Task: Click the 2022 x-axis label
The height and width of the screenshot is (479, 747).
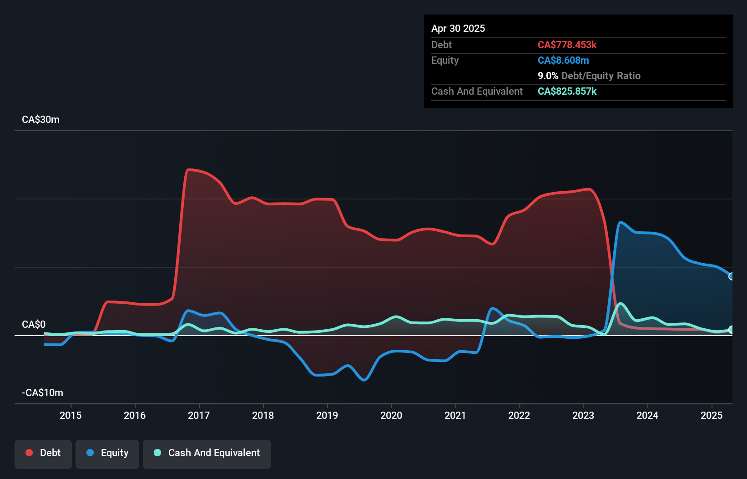Action: click(519, 415)
